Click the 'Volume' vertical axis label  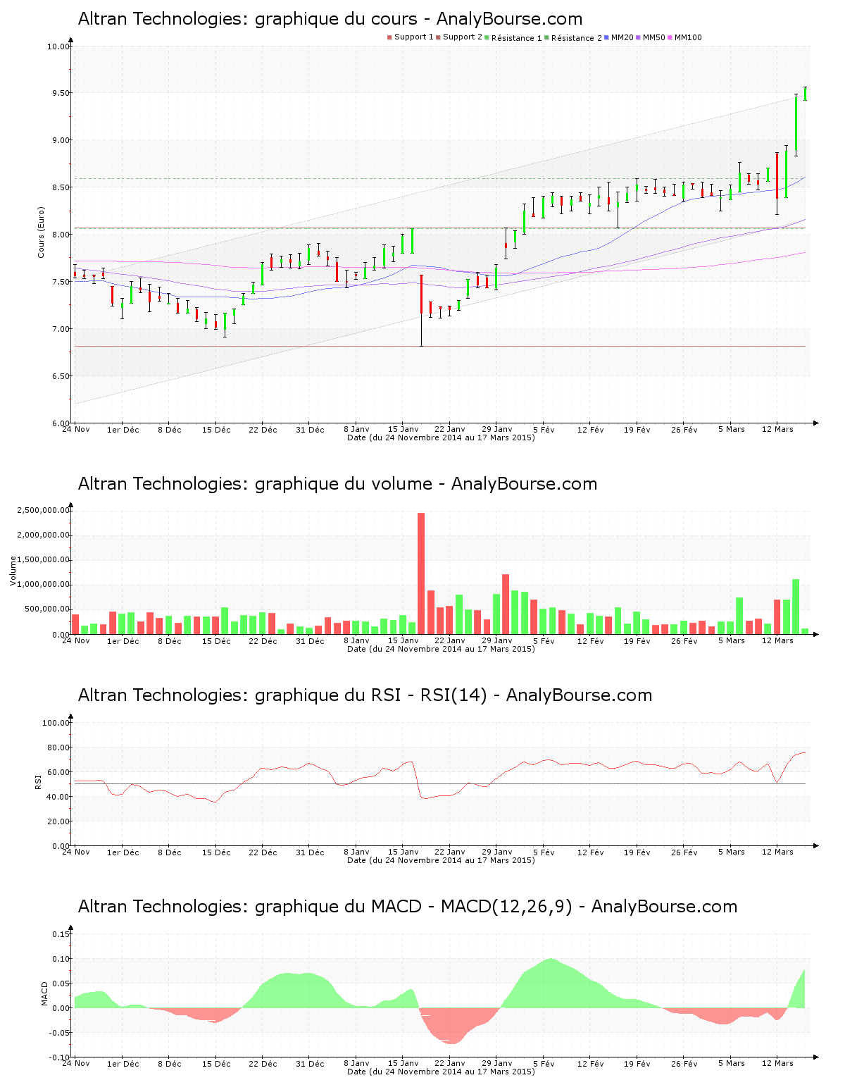coord(13,571)
